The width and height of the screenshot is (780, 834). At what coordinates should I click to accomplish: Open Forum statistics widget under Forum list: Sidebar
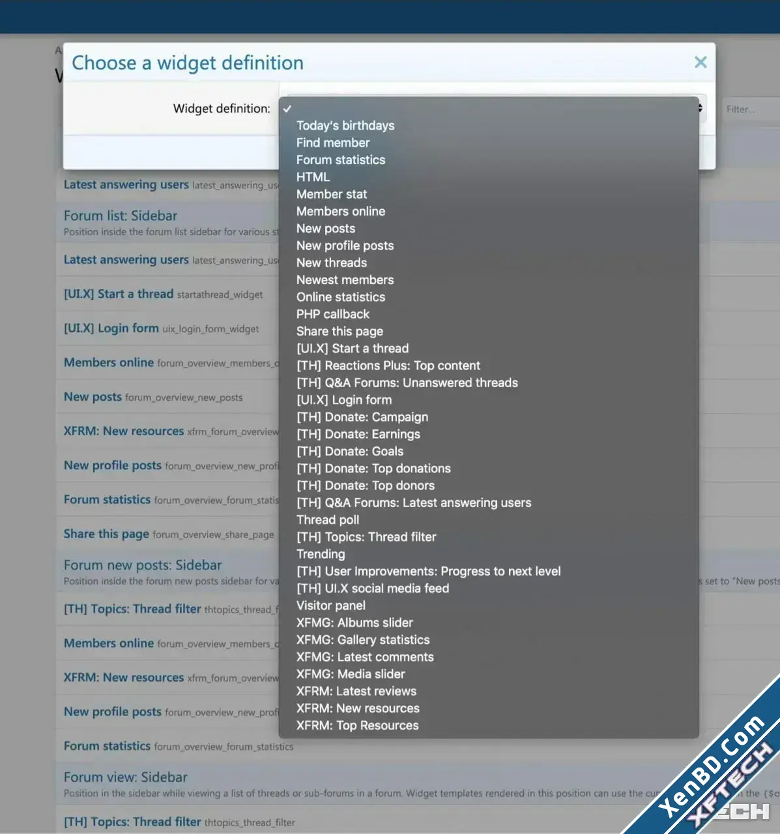[x=107, y=500]
